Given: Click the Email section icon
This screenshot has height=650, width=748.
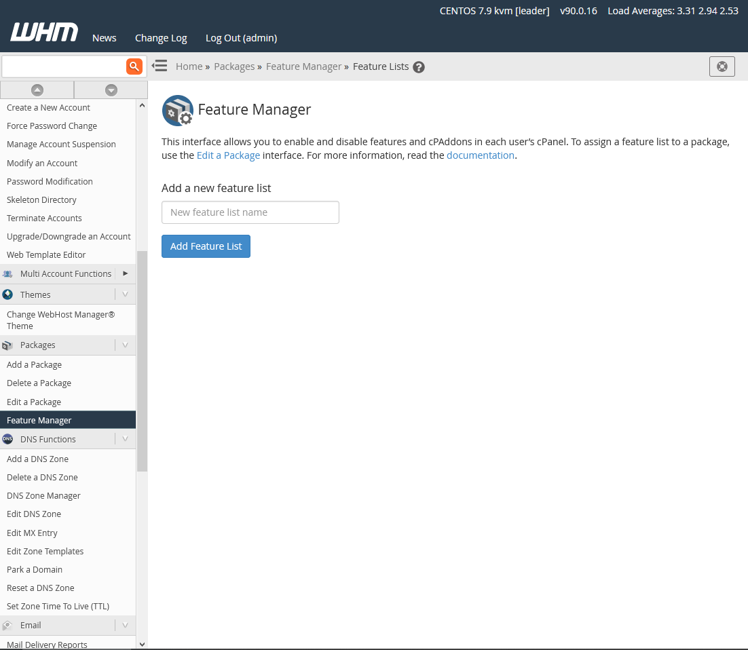Looking at the screenshot, I should click(x=7, y=625).
